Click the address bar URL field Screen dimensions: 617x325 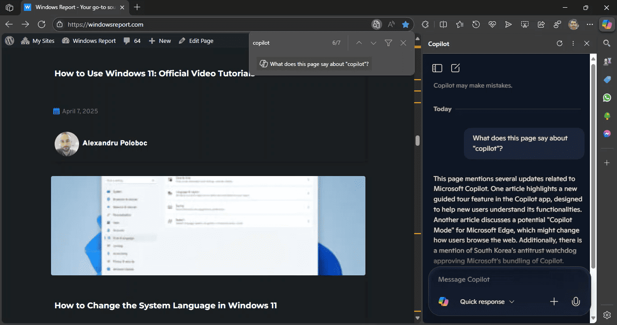217,24
